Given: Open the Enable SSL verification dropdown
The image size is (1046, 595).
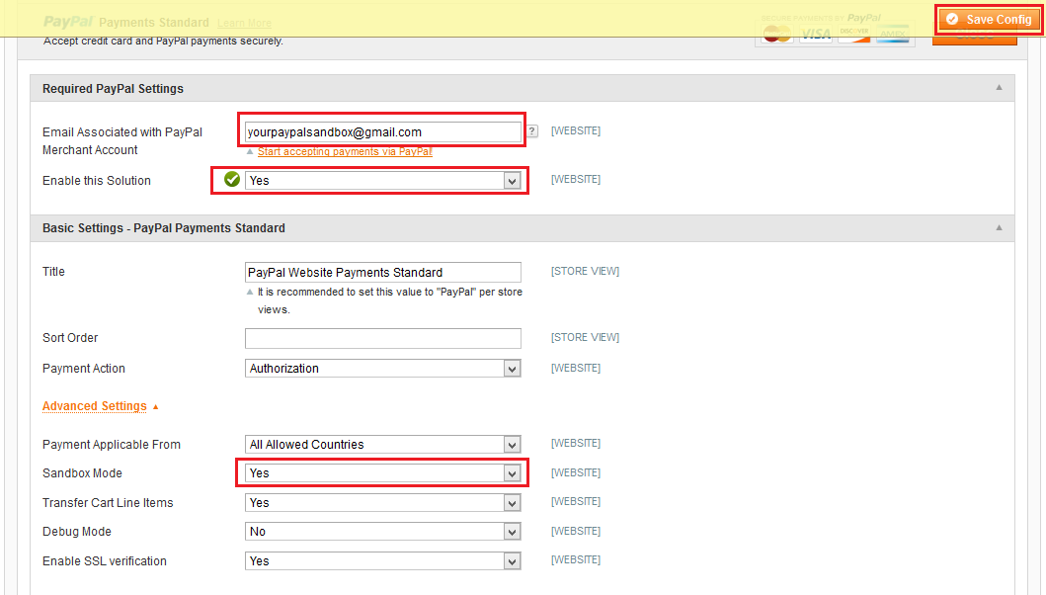Looking at the screenshot, I should tap(383, 561).
